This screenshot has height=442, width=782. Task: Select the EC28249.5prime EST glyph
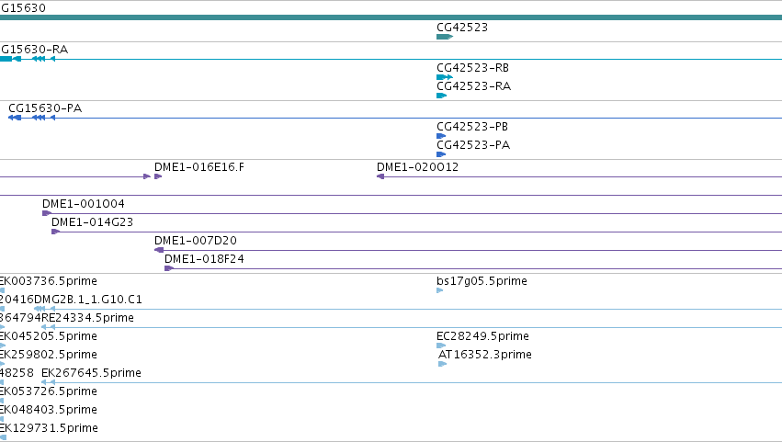click(441, 346)
